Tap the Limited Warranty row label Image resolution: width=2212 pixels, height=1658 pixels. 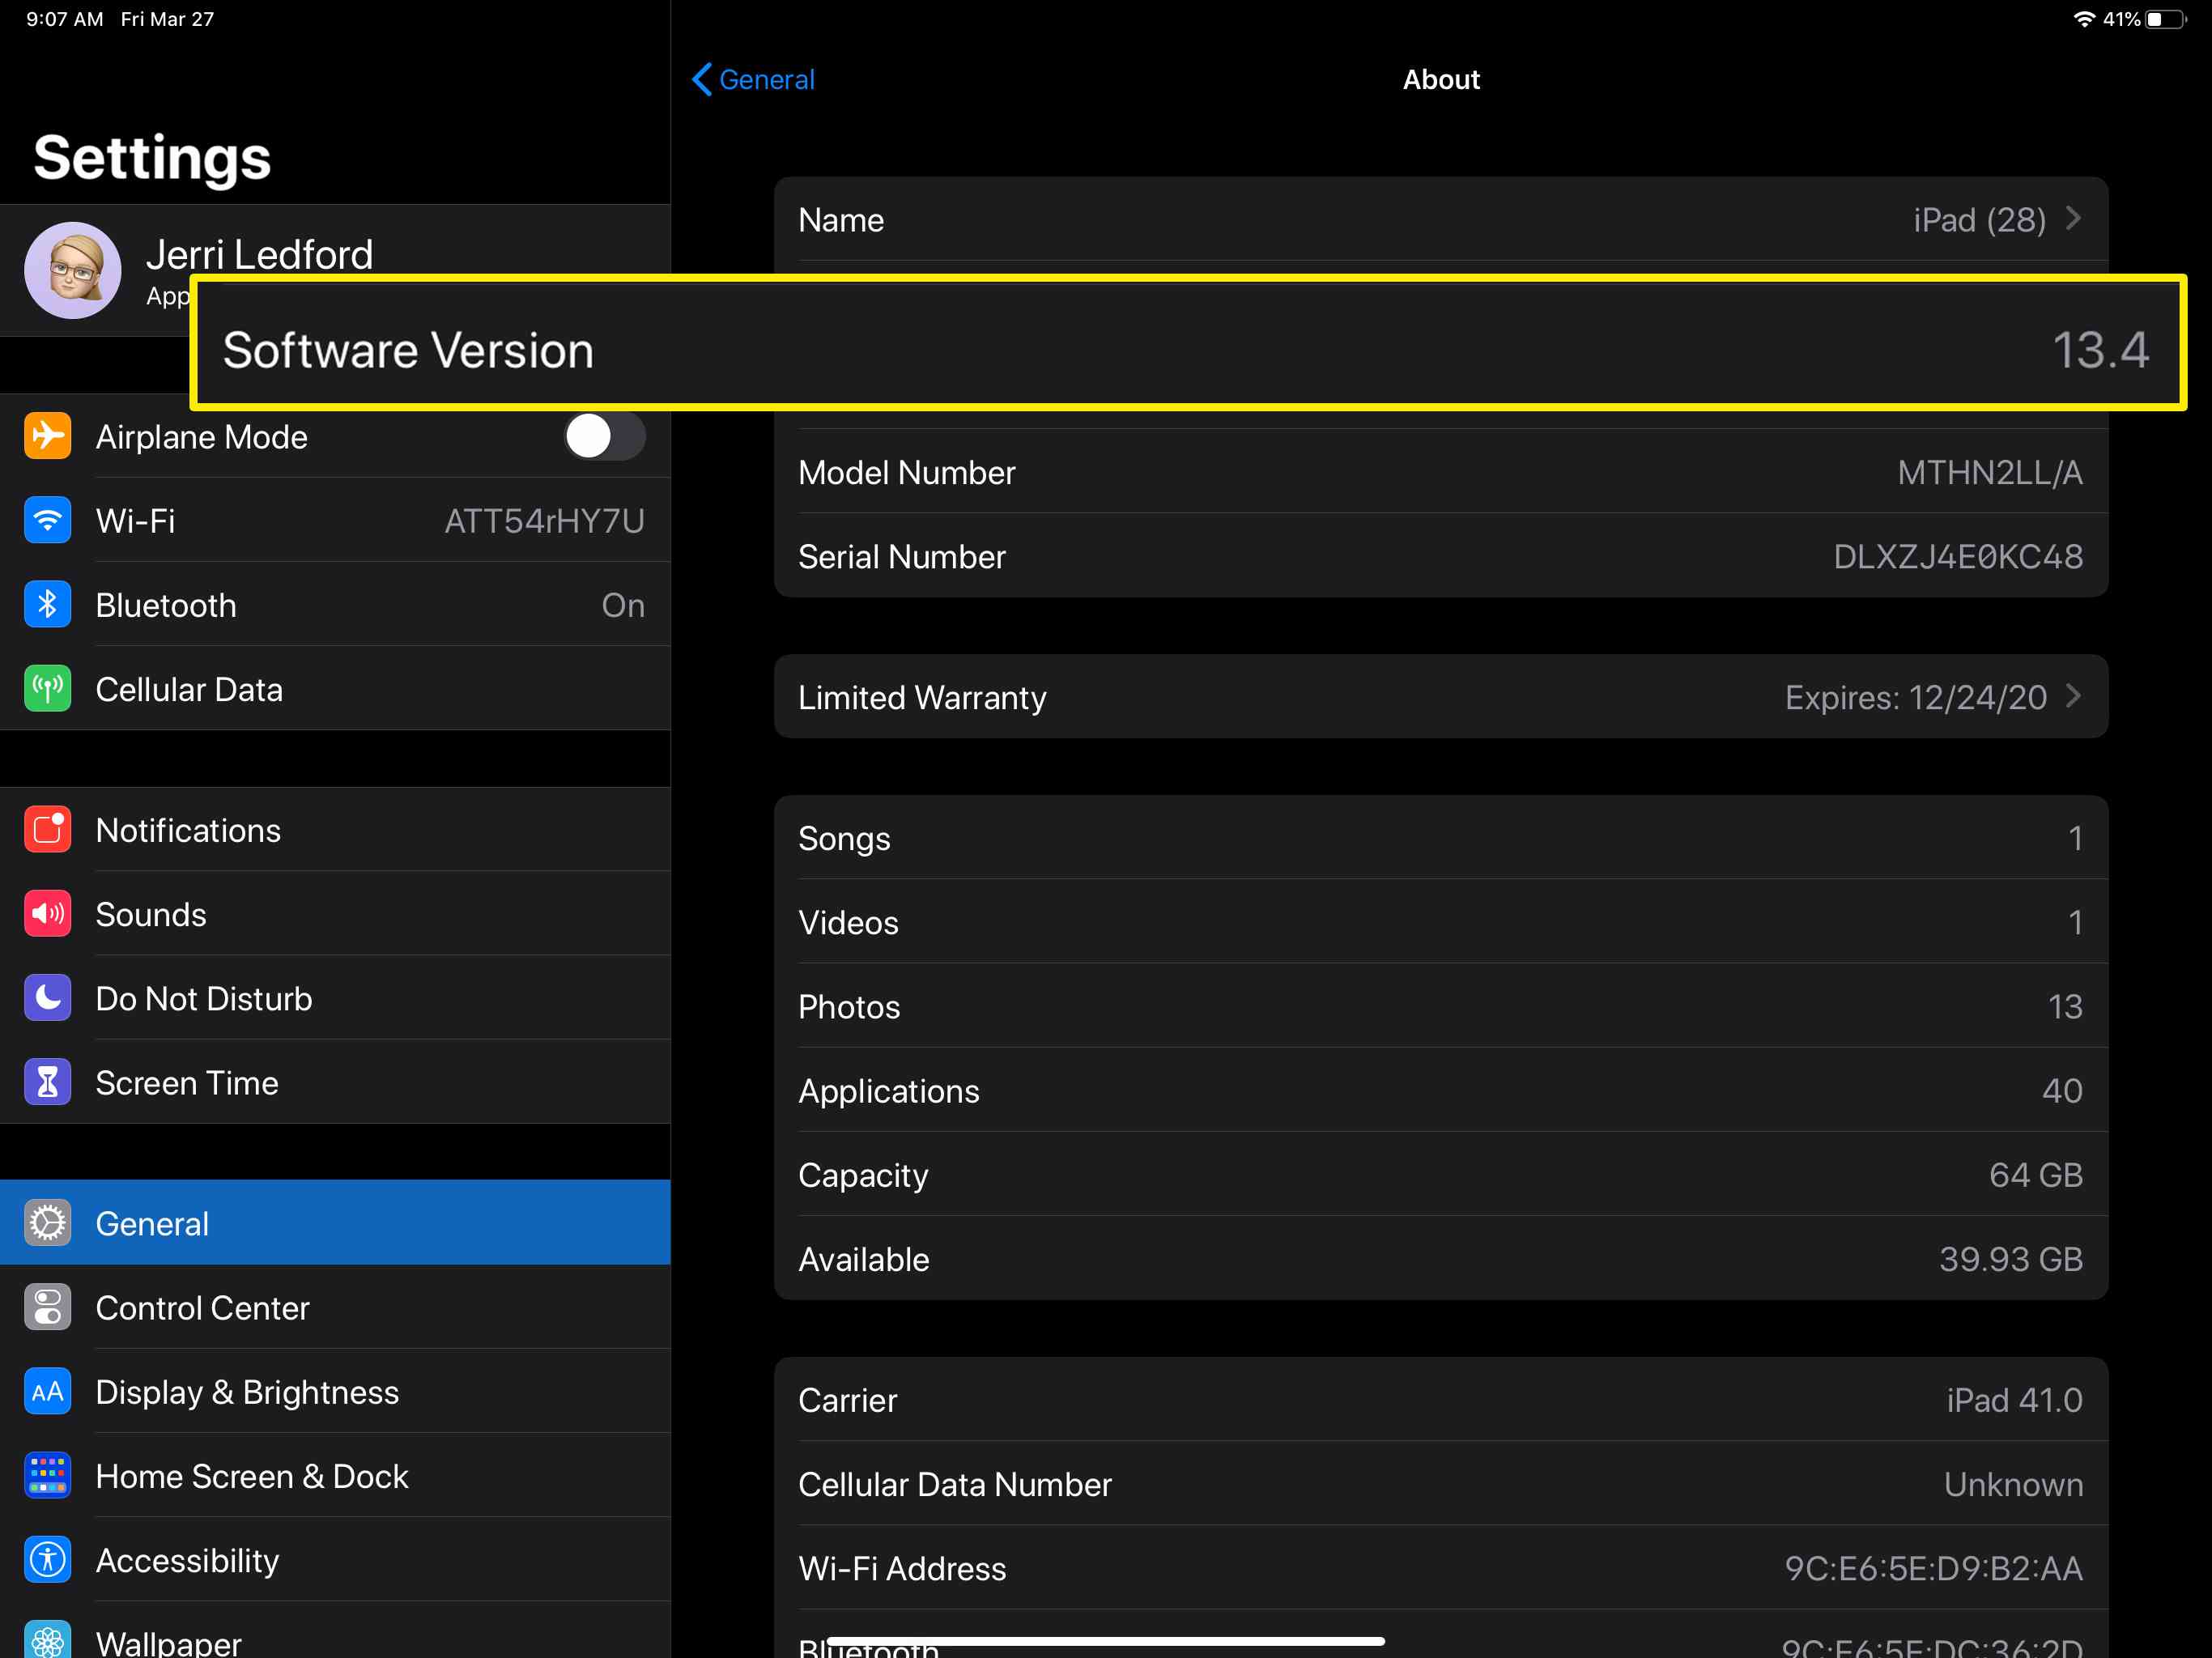click(922, 697)
